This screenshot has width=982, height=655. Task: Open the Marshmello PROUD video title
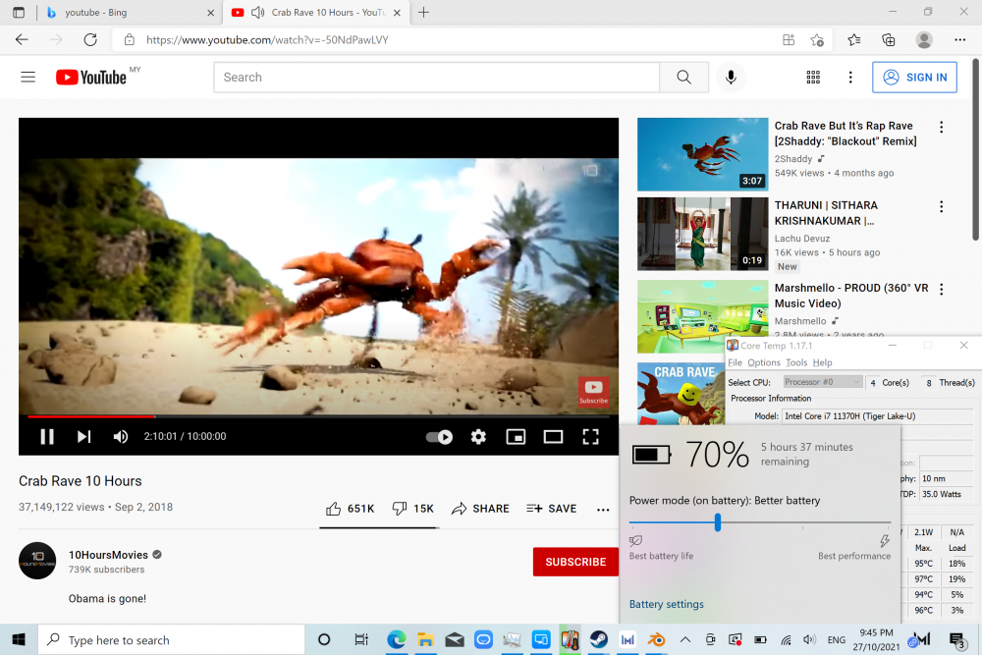tap(851, 296)
